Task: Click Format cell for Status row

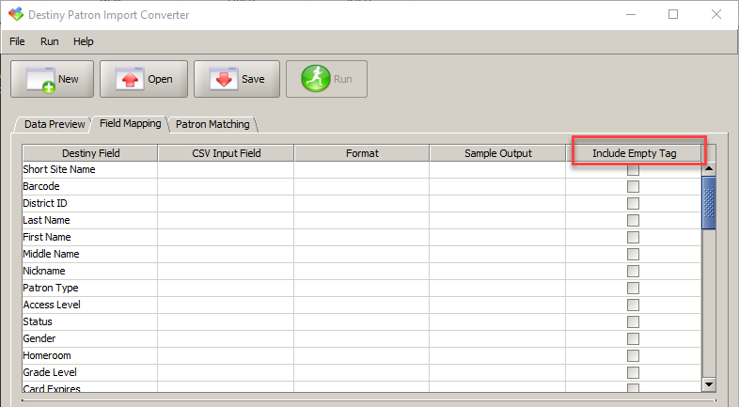Action: pos(361,322)
